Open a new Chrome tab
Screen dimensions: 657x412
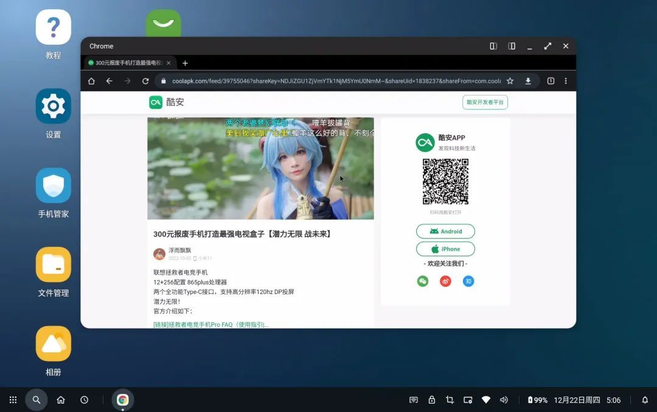pos(186,63)
